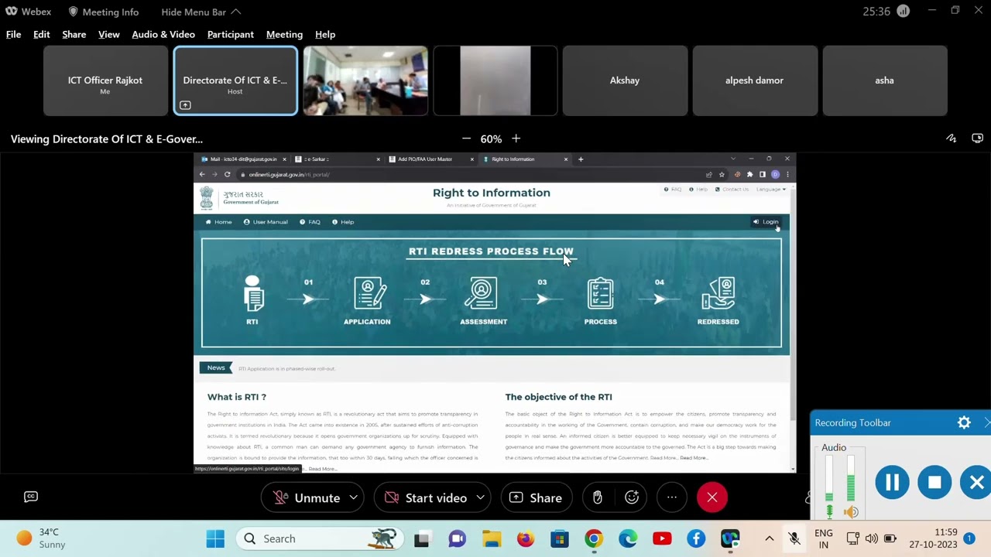This screenshot has width=991, height=557.
Task: Start video camera
Action: pyautogui.click(x=427, y=497)
